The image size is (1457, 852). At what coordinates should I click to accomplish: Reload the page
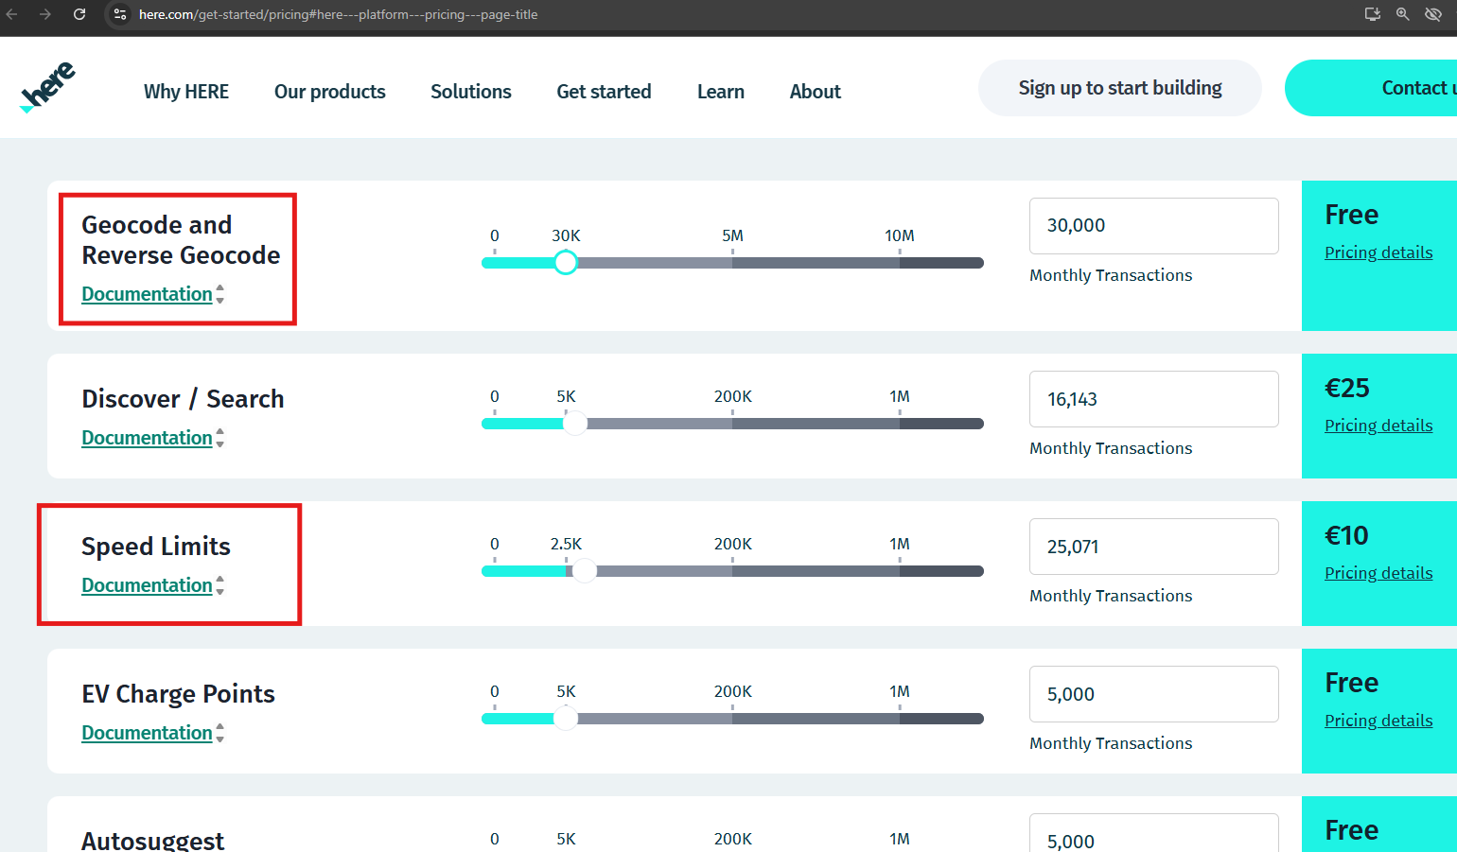click(x=79, y=14)
